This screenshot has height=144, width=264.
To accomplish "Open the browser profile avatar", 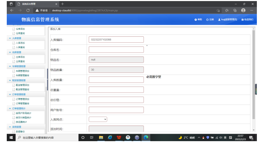I will [243, 10].
